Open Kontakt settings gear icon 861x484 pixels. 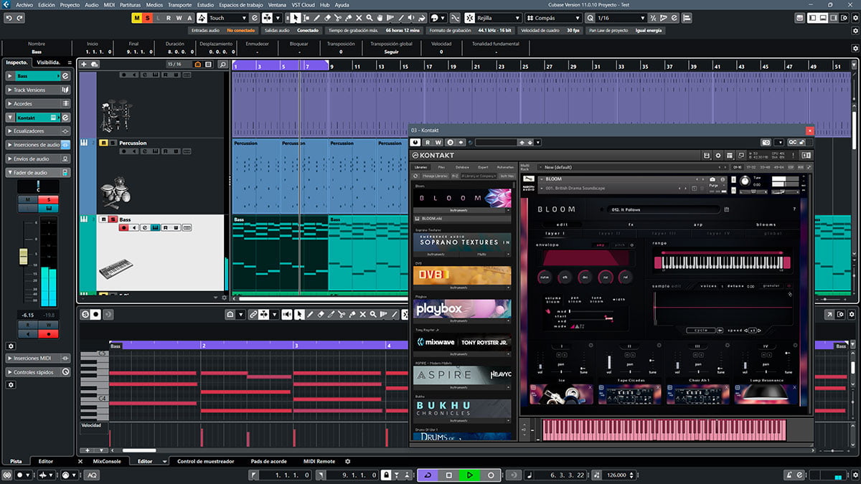click(x=718, y=155)
